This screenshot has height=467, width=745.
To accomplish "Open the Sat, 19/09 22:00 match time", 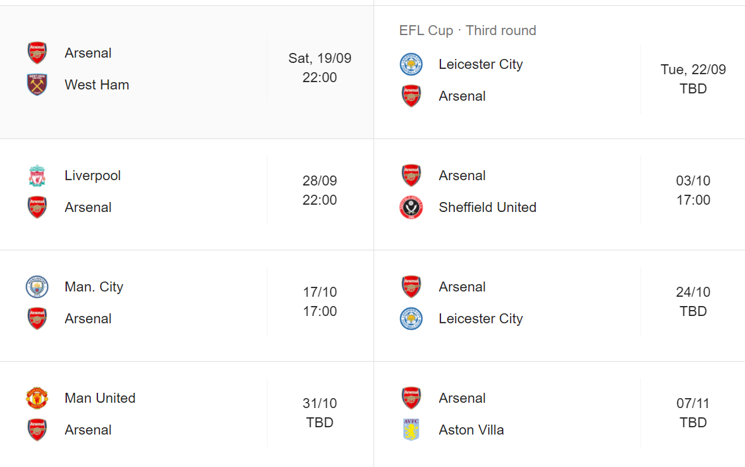I will tap(320, 68).
